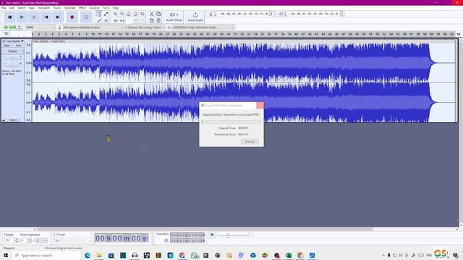The width and height of the screenshot is (463, 260).
Task: Open the Microphone recording device dropdown
Action: coord(93,27)
